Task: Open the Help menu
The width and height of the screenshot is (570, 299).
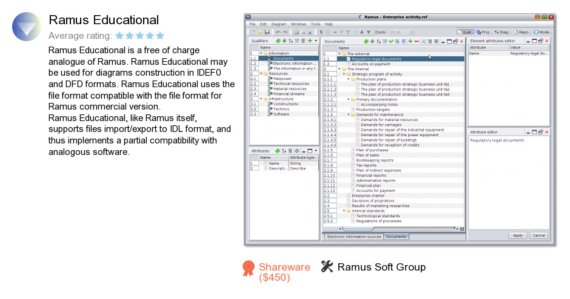Action: pos(329,24)
